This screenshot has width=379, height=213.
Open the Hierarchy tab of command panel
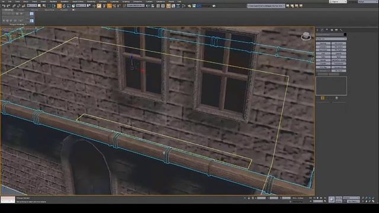(327, 30)
